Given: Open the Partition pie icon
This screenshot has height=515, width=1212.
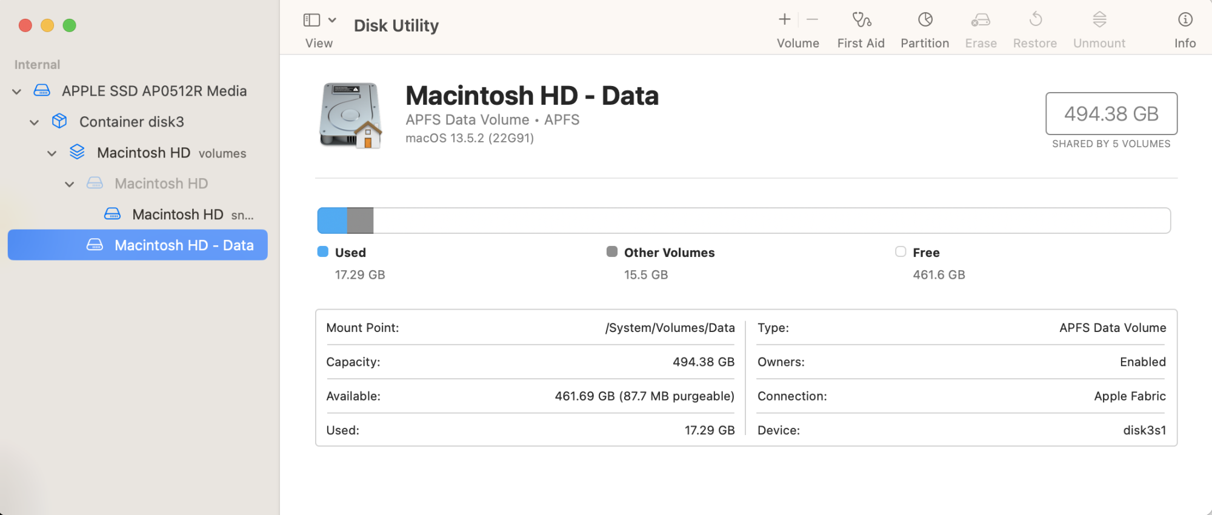Looking at the screenshot, I should coord(925,19).
